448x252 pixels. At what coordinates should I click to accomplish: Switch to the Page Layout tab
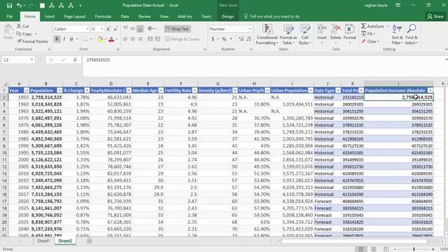coord(75,17)
